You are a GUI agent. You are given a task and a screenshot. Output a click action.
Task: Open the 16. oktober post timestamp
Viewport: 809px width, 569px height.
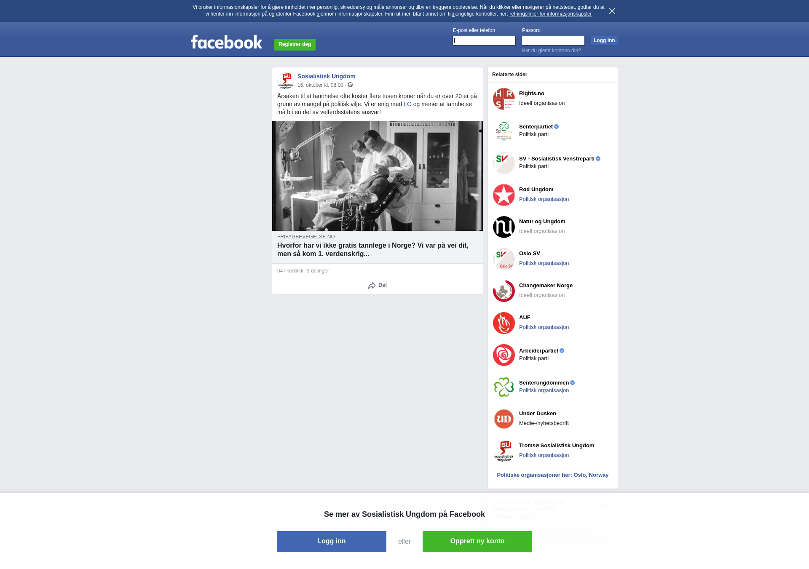[x=320, y=85]
